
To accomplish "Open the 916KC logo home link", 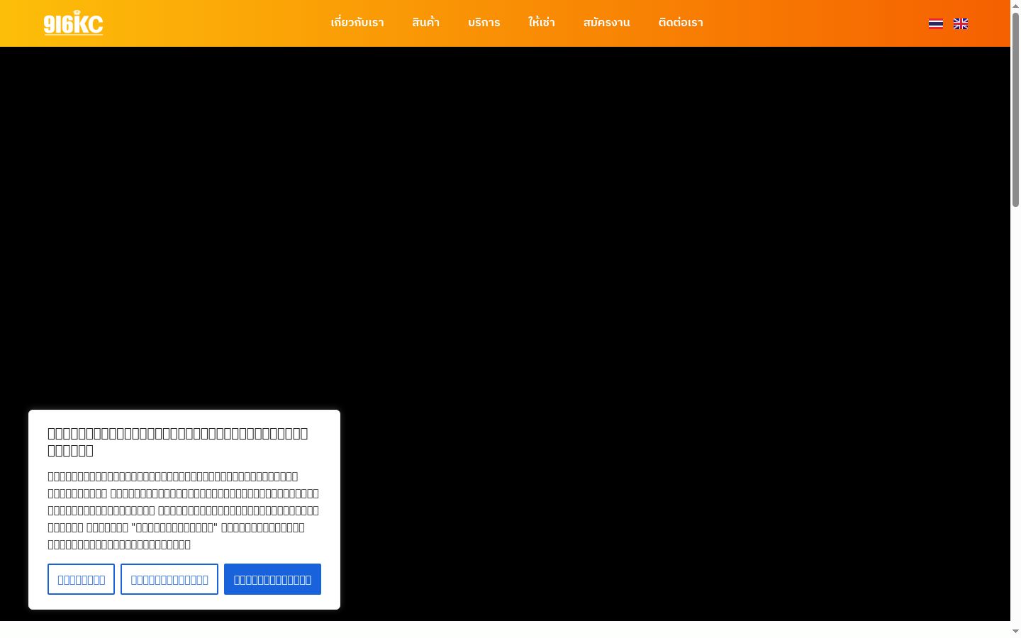I will click(x=73, y=23).
